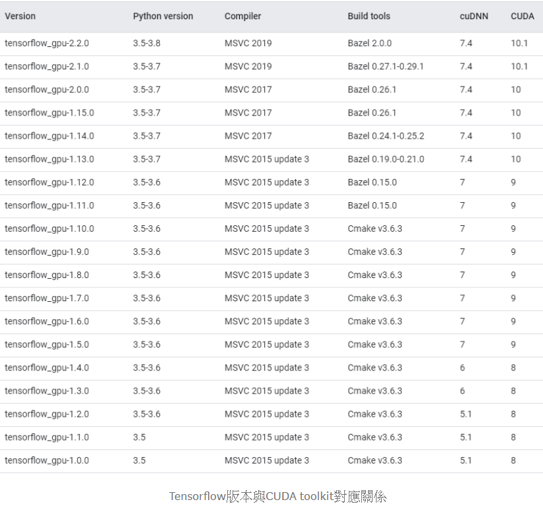
Task: Select tensorflow_gpu-1.3.0 version cell
Action: click(47, 391)
